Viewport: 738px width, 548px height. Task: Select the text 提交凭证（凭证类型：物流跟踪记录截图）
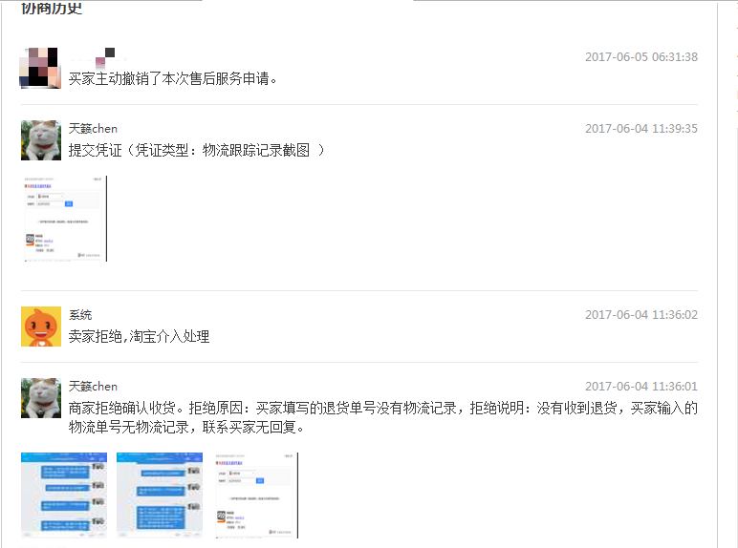197,151
